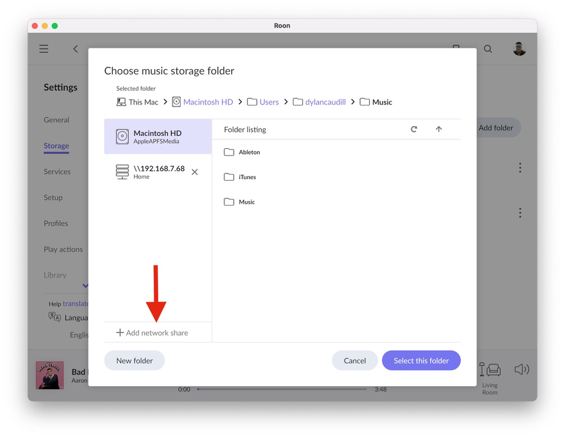Open the Living Room zone picker
Viewport: 565px width, 438px height.
pyautogui.click(x=490, y=378)
